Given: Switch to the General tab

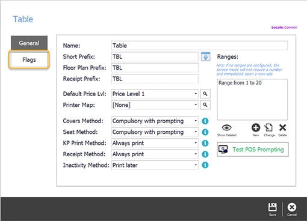Looking at the screenshot, I should pyautogui.click(x=29, y=43).
